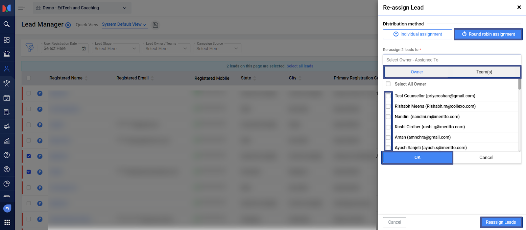Screen dimensions: 526x230
Task: Choose Individual assignment distribution method
Action: (x=417, y=34)
